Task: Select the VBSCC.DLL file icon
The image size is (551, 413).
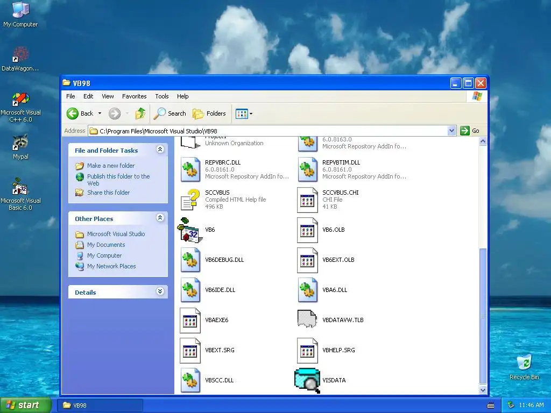Action: coord(190,380)
